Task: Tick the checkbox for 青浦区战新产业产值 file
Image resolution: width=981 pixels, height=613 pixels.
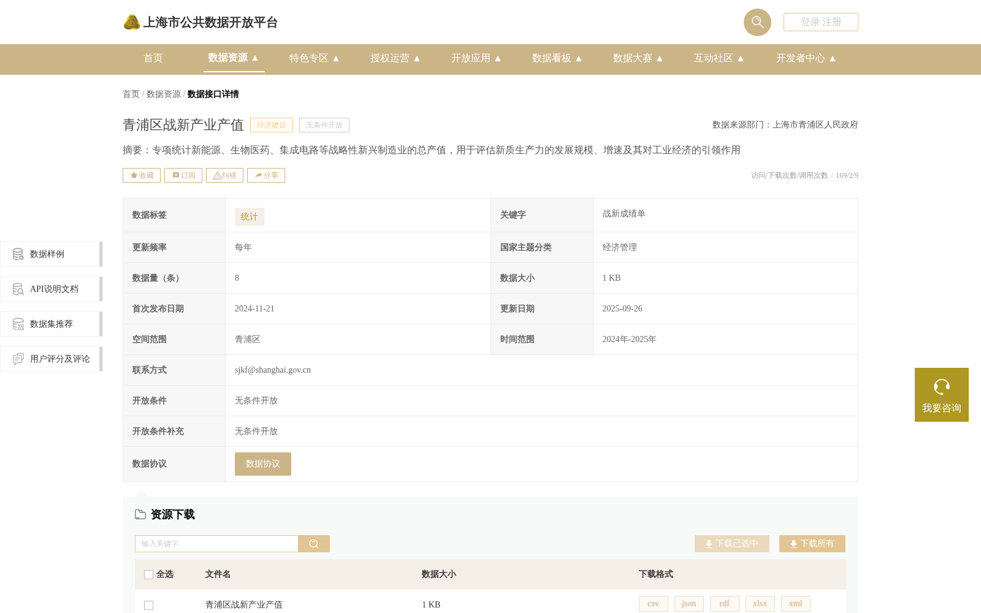Action: tap(148, 605)
